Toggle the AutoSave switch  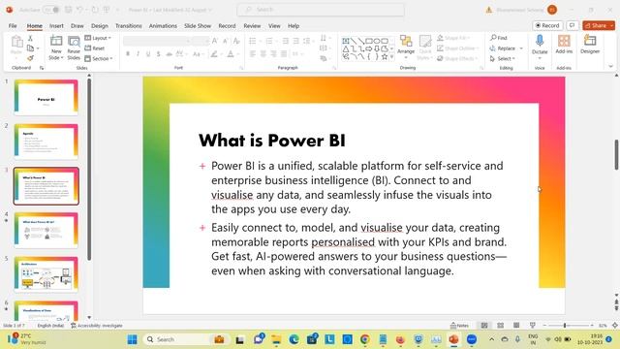(51, 10)
